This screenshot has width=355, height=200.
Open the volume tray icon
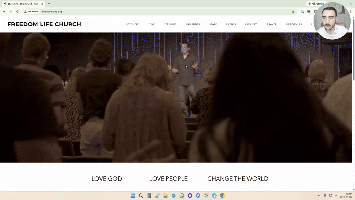[x=335, y=195]
